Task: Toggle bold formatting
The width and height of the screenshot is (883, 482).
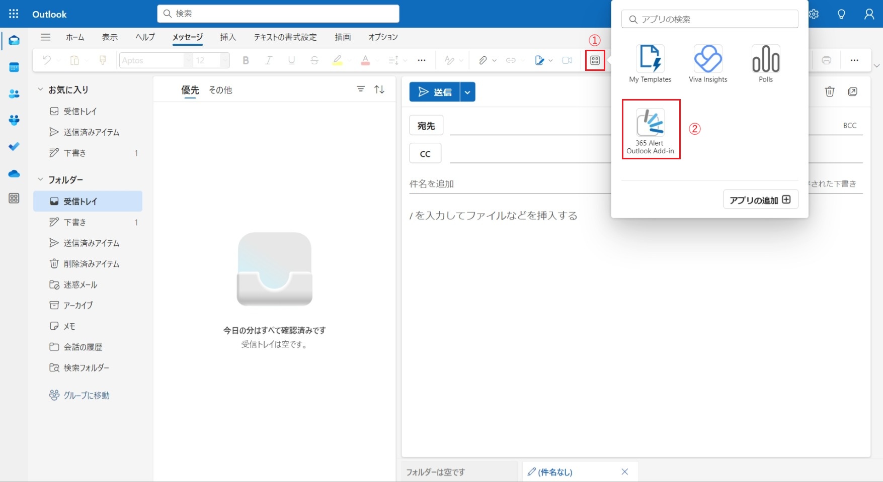Action: [246, 61]
